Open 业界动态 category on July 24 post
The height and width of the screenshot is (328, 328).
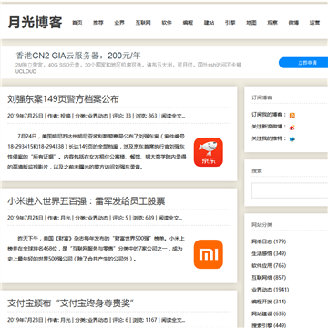(98, 218)
